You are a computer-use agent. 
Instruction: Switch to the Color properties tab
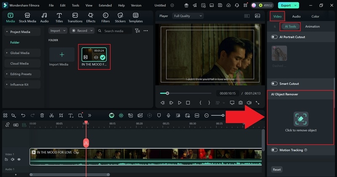(x=315, y=16)
